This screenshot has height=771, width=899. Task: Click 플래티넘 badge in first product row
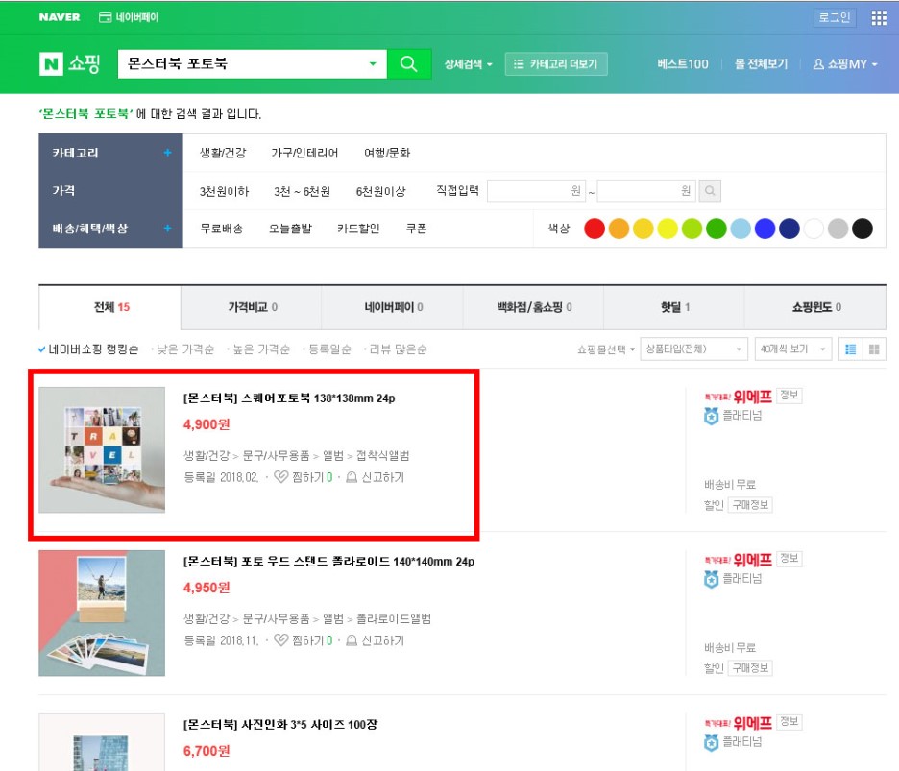(x=733, y=416)
